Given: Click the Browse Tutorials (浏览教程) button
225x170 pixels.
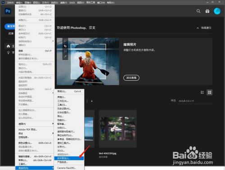Looking at the screenshot, I should [131, 78].
